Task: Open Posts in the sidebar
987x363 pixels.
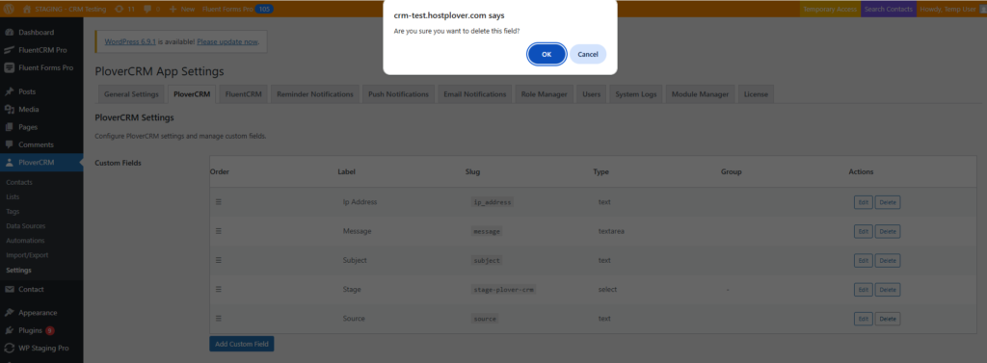Action: [x=41, y=91]
